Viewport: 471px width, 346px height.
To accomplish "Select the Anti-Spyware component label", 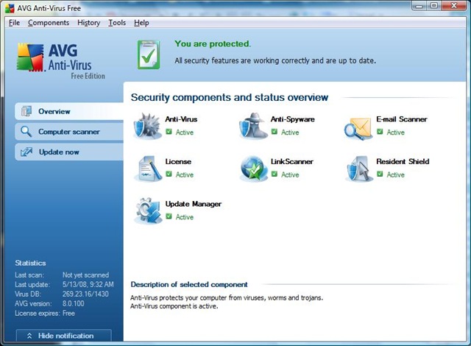I will tap(293, 119).
